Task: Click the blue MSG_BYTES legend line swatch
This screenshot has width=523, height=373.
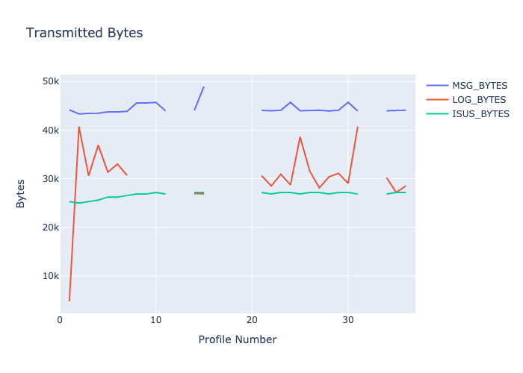Action: (437, 85)
